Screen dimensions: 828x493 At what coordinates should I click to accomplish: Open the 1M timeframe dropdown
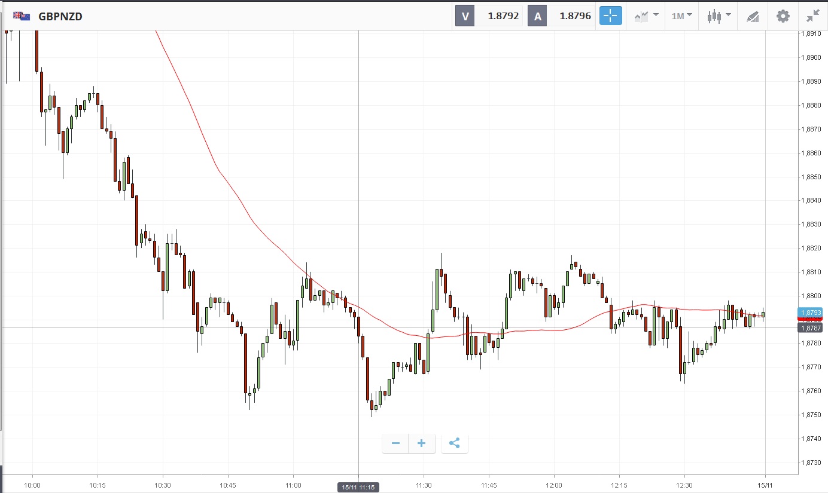pyautogui.click(x=681, y=16)
